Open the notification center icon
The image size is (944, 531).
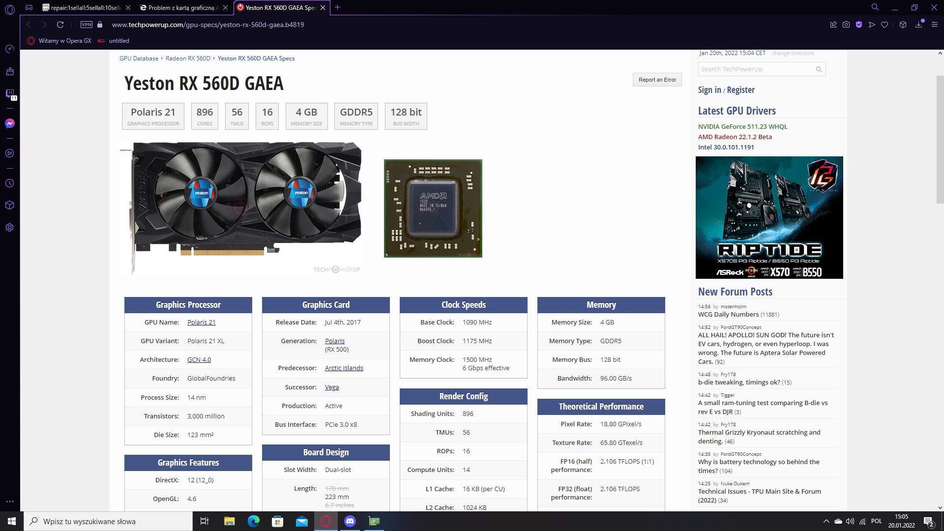929,522
